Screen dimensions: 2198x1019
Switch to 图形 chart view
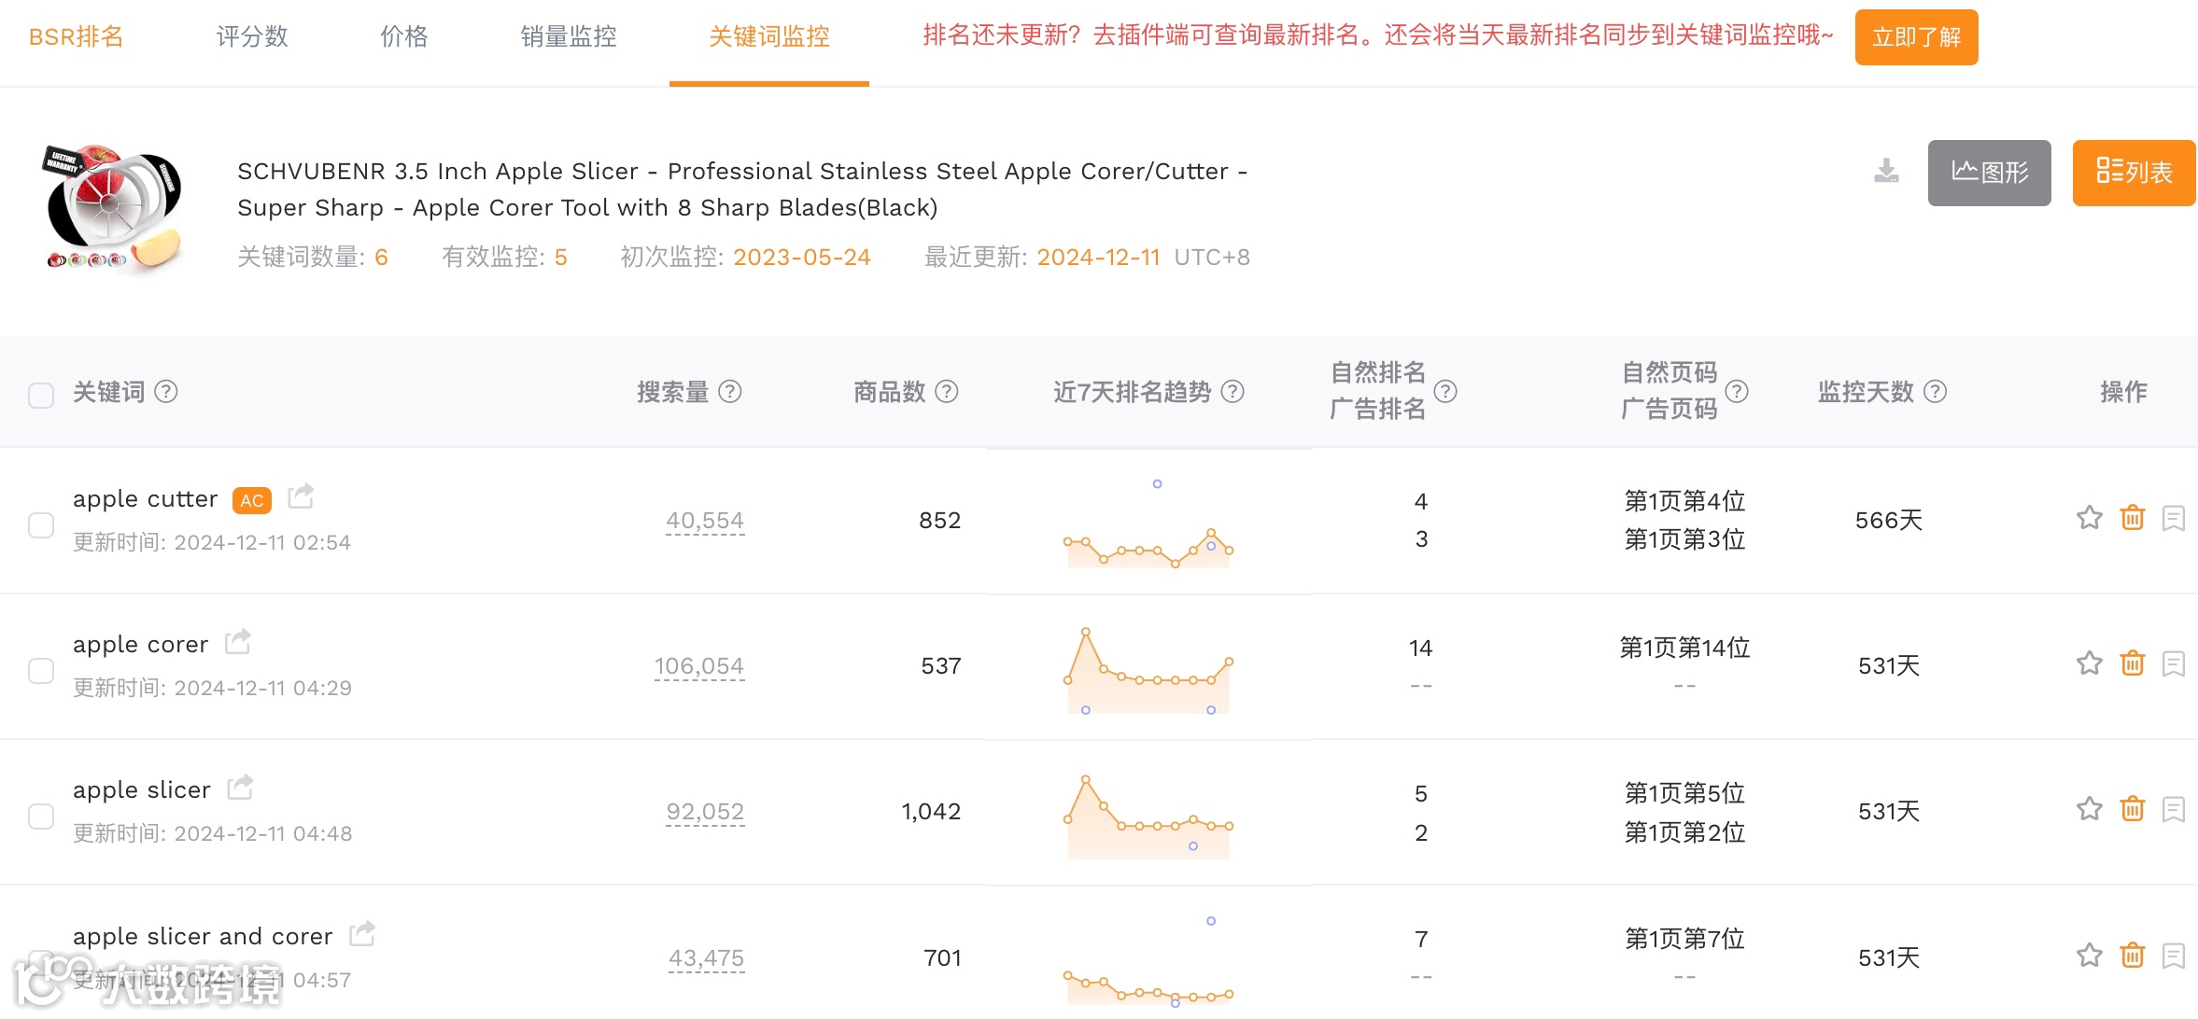[x=1989, y=173]
